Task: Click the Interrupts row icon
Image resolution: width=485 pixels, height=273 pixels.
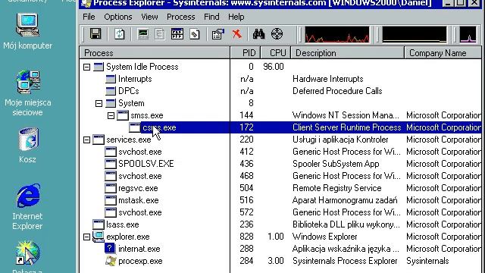Action: (x=111, y=79)
